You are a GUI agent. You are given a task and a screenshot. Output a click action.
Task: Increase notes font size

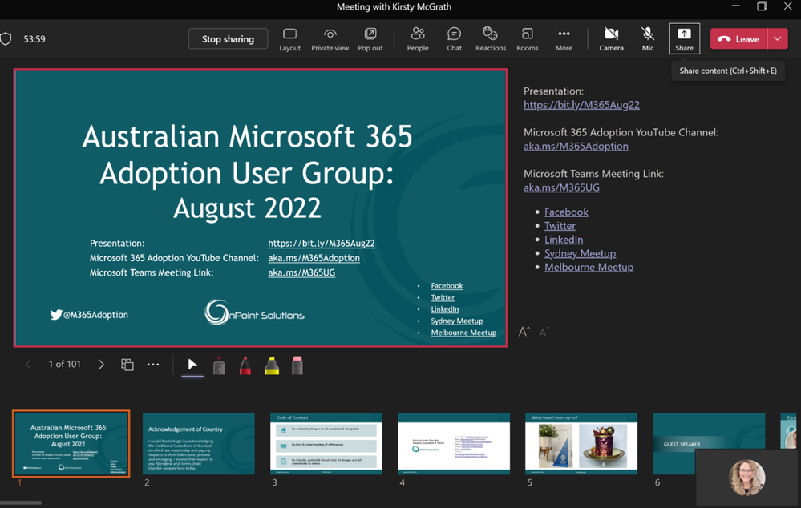pyautogui.click(x=524, y=332)
